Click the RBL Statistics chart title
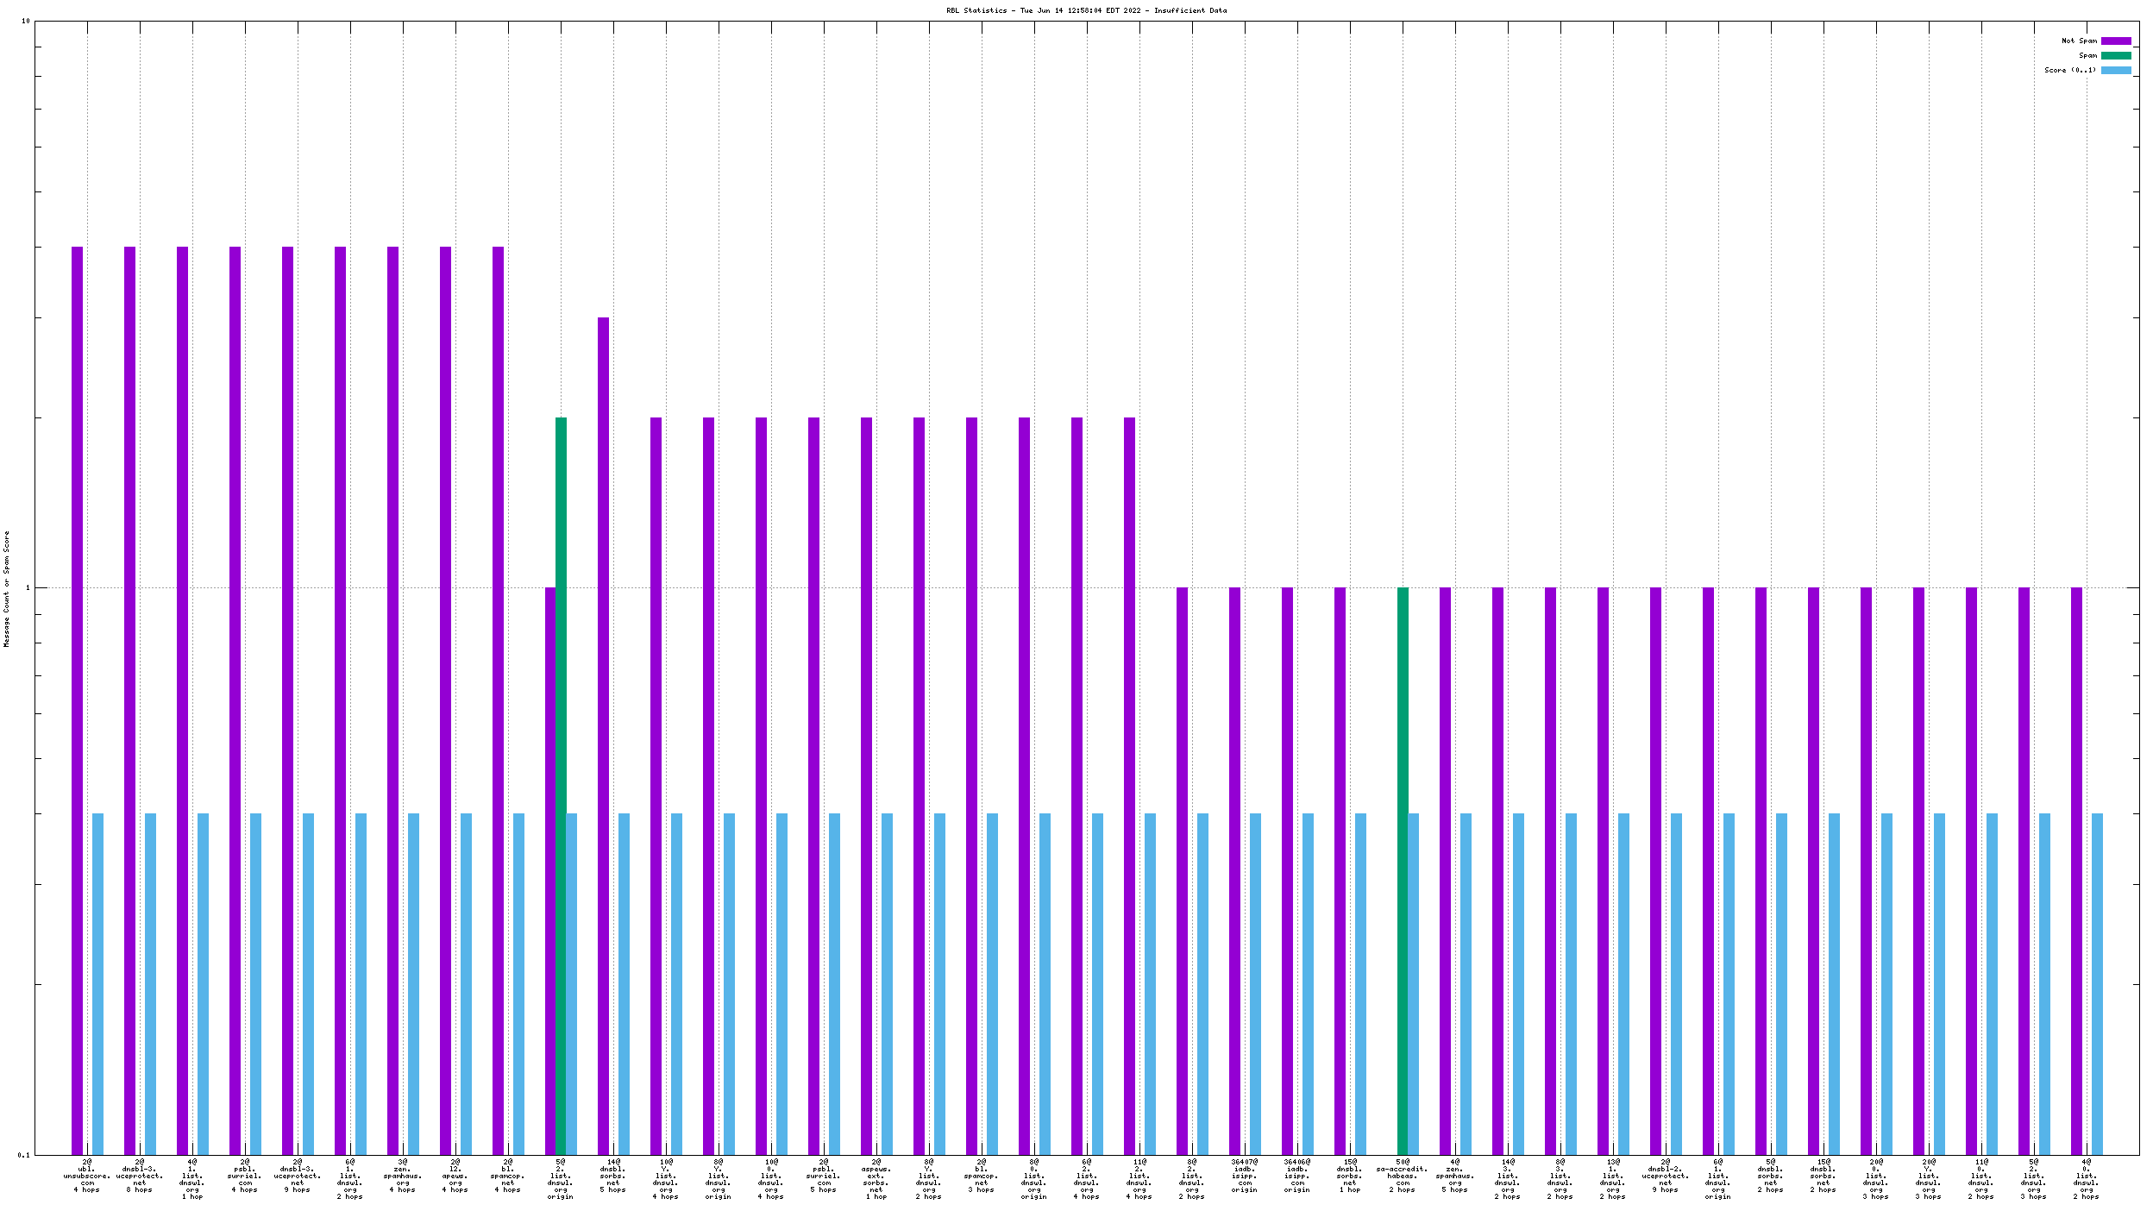This screenshot has height=1211, width=2153. (1085, 10)
